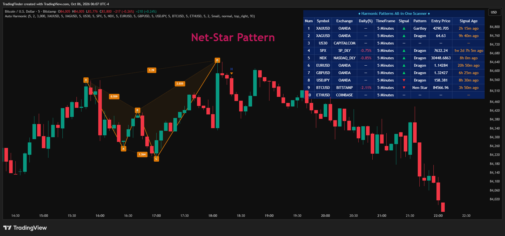Viewport: 505px width, 236px height.
Task: Click the '3h 50m ago' signal age
Action: [x=468, y=88]
